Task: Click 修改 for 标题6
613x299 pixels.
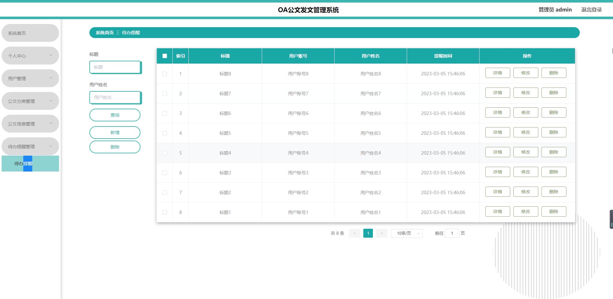Action: point(526,112)
